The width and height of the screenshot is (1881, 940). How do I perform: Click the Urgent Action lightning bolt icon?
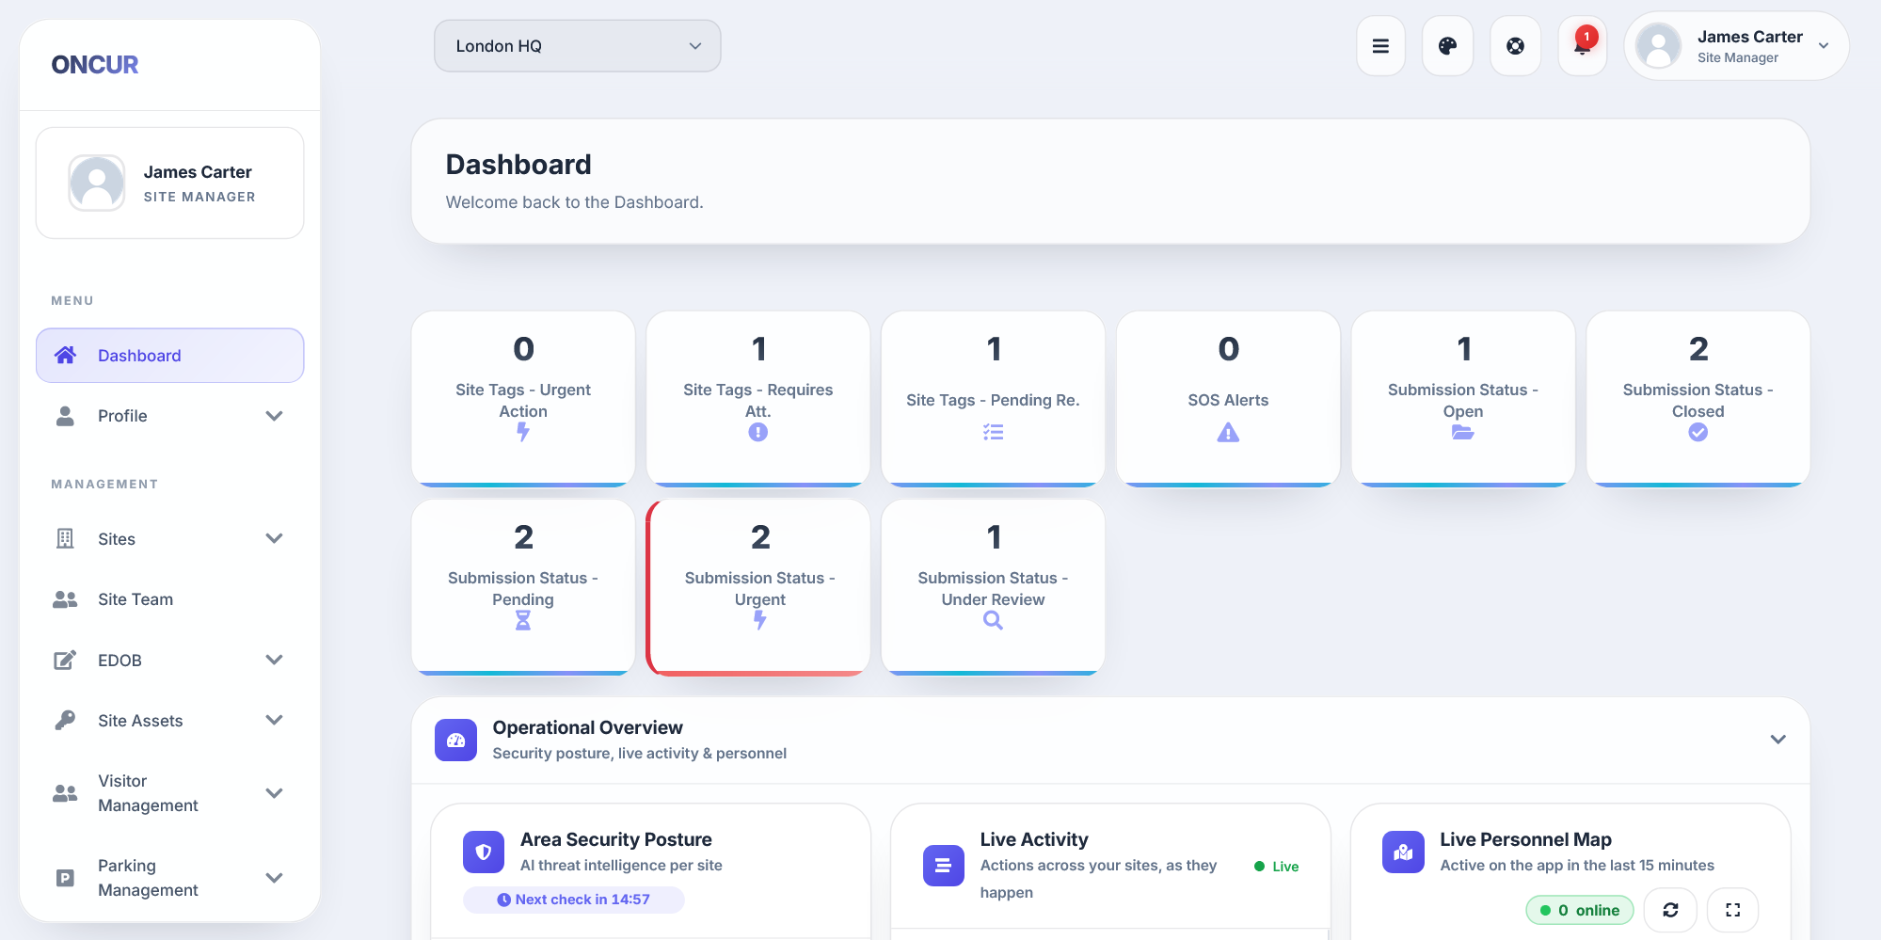[x=523, y=433]
